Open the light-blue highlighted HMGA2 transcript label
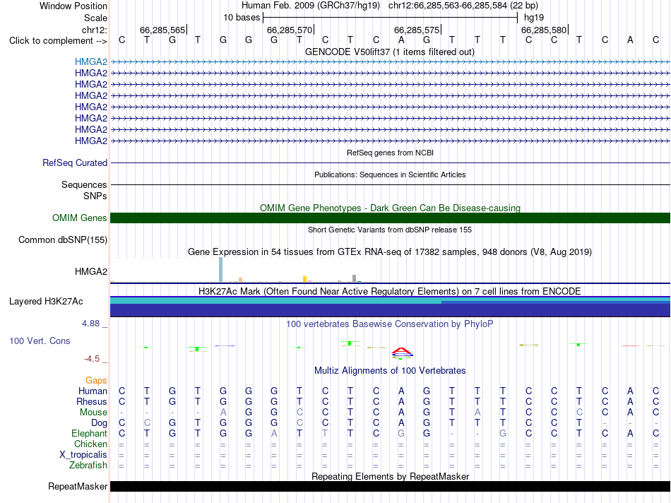This screenshot has height=503, width=671. tap(90, 62)
